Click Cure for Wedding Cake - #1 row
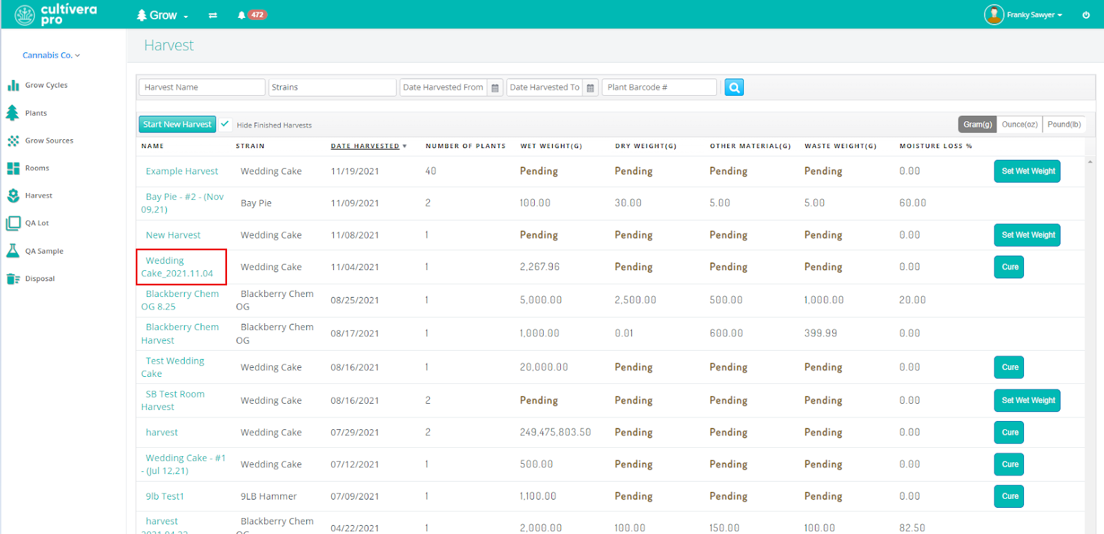The height and width of the screenshot is (534, 1104). [x=1009, y=464]
